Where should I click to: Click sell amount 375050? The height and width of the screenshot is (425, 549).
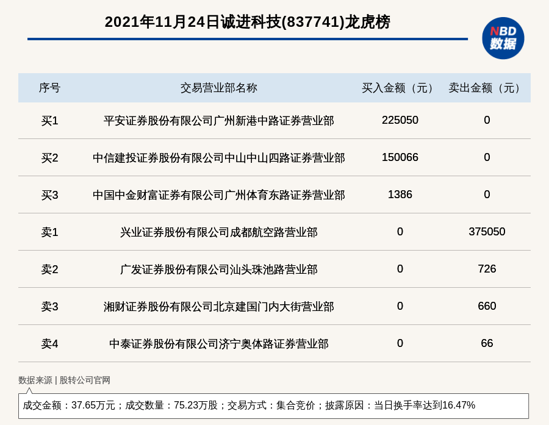coord(487,232)
